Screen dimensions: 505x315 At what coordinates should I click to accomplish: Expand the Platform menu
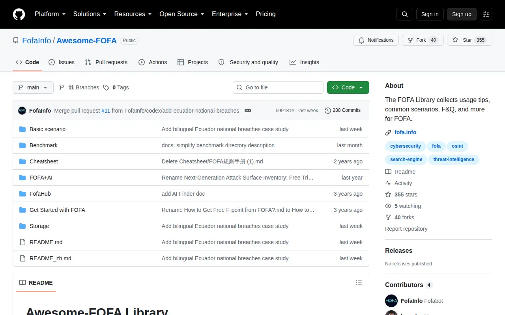[50, 14]
